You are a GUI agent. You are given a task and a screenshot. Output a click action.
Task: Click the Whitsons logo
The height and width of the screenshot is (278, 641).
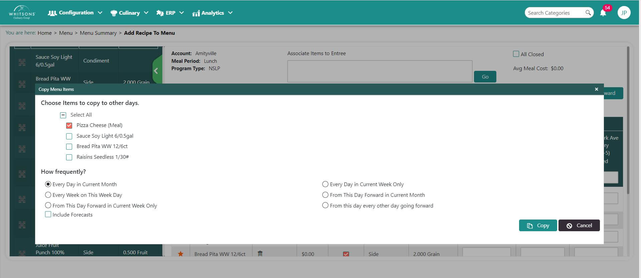[22, 13]
